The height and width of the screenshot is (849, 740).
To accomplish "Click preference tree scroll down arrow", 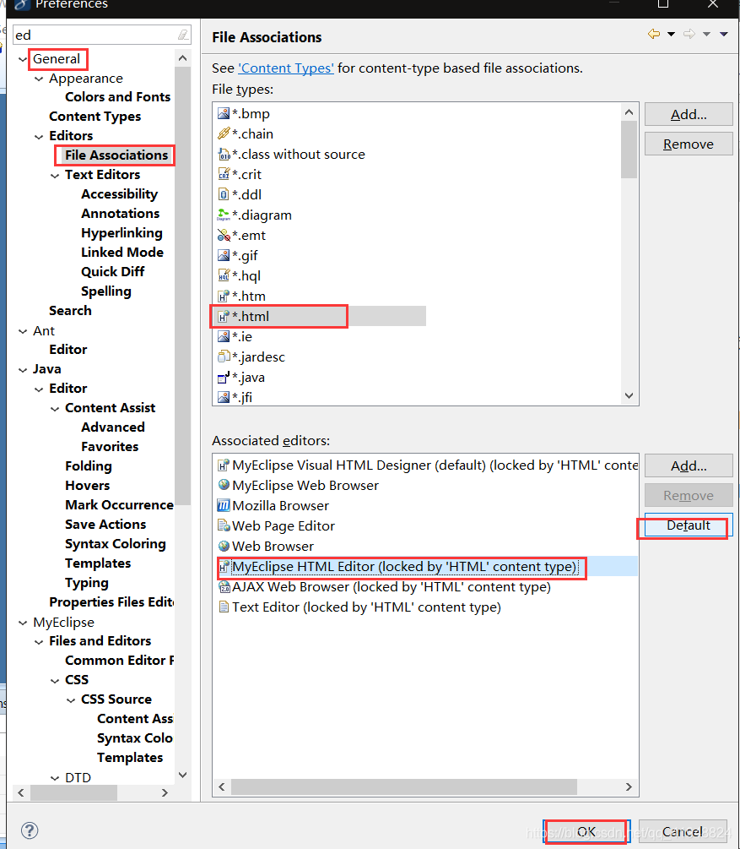I will pos(183,775).
